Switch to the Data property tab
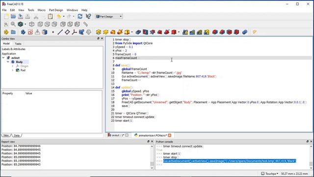The height and width of the screenshot is (177, 314). pos(17,136)
